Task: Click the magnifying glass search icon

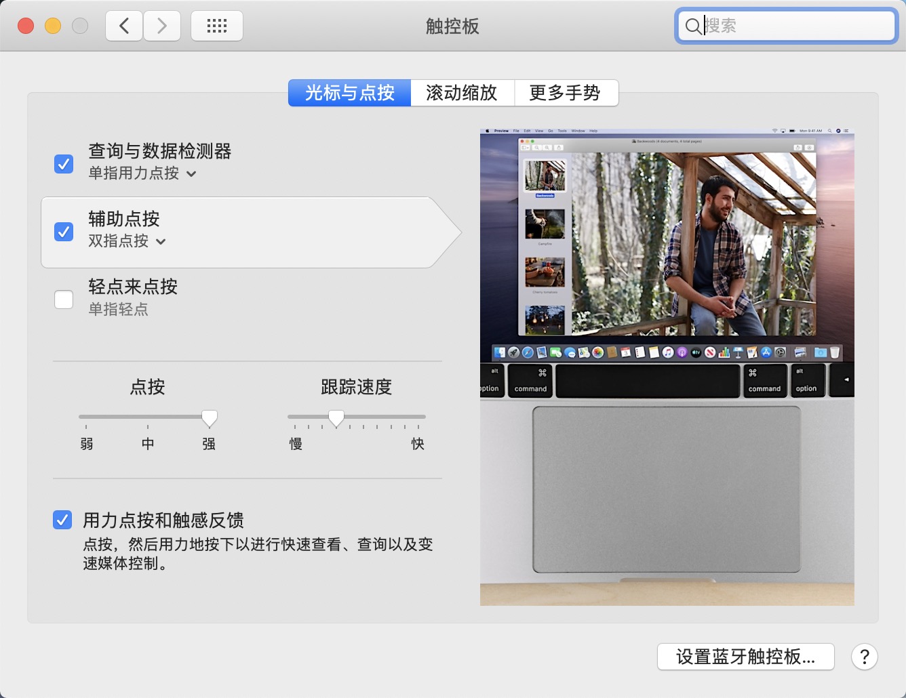Action: [x=692, y=26]
